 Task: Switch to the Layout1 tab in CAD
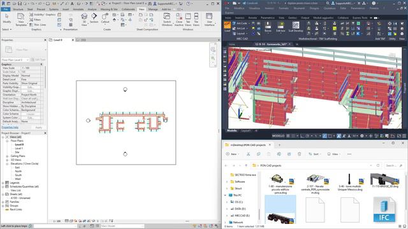[246, 131]
